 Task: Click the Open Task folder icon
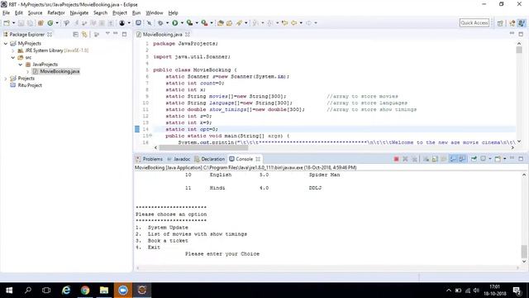230,23
